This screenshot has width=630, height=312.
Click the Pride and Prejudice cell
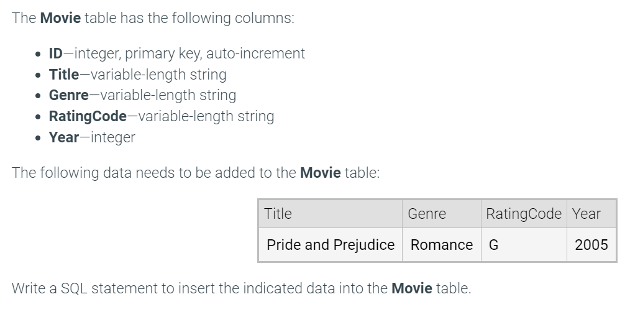(x=331, y=245)
